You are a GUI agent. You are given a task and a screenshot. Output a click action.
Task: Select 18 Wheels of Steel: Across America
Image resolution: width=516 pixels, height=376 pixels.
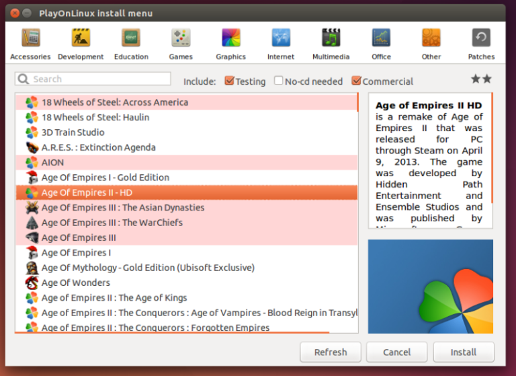click(x=186, y=102)
